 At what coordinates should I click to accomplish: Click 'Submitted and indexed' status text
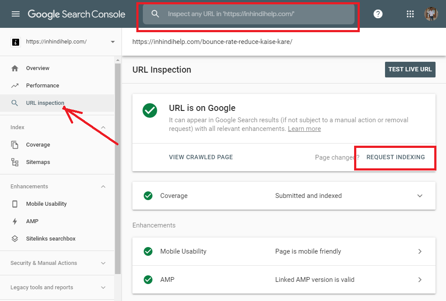coord(308,196)
